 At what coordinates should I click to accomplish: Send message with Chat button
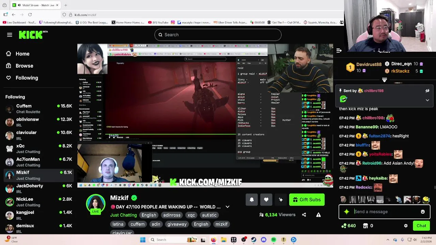(x=421, y=226)
